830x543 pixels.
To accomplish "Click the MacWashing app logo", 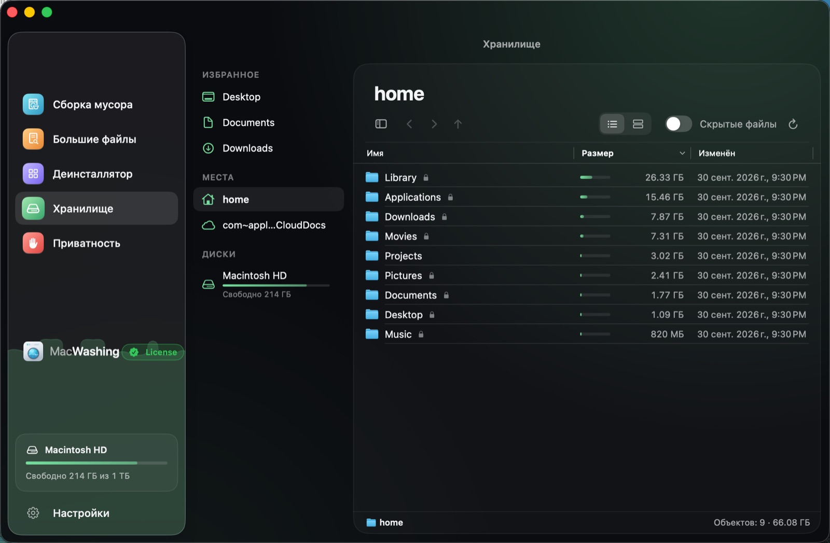I will tap(33, 352).
